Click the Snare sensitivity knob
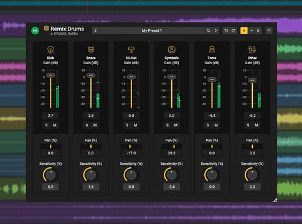Image resolution: width=302 pixels, height=224 pixels. [91, 175]
